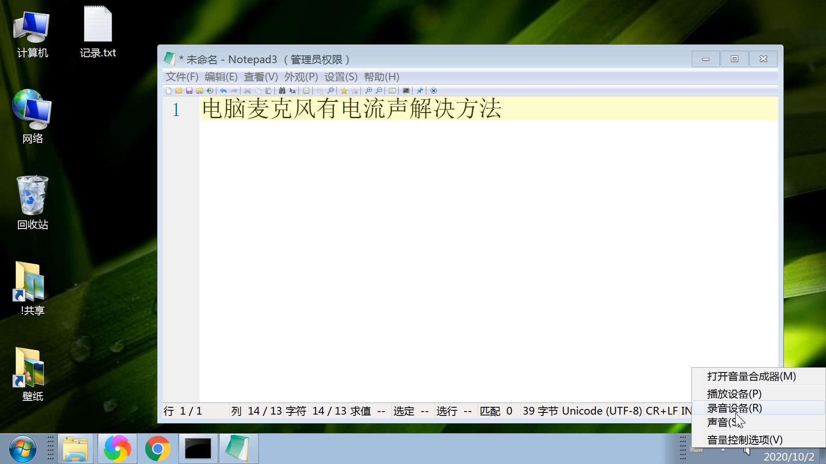826x464 pixels.
Task: Minimize the Notepad3 window
Action: point(706,59)
